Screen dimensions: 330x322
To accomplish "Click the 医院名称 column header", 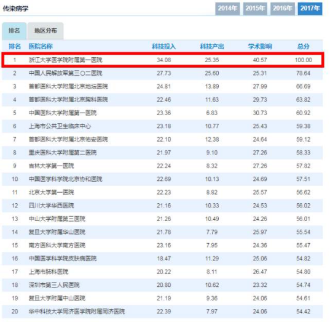I will click(x=41, y=46).
